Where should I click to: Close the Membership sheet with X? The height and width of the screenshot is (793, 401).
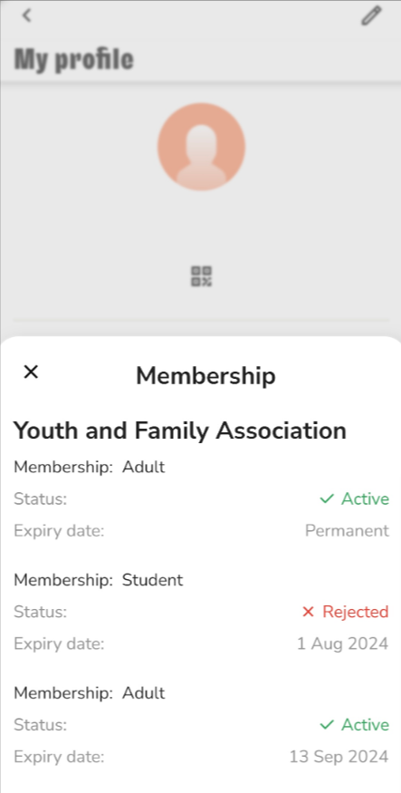[31, 372]
